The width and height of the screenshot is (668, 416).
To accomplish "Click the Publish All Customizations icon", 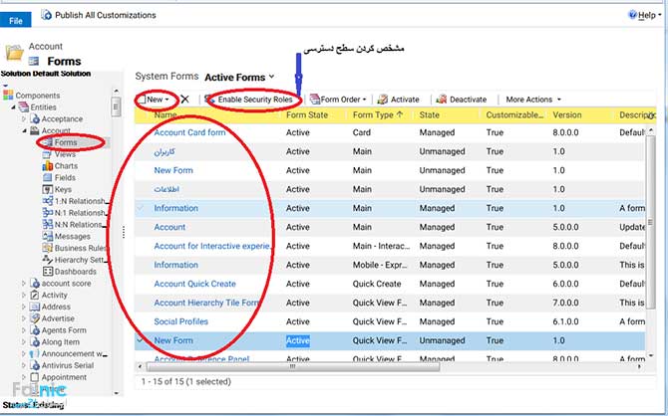I will coord(47,16).
